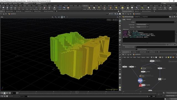The height and width of the screenshot is (100, 177).
Task: Select the Sphere shelf tool
Action: (3, 8)
